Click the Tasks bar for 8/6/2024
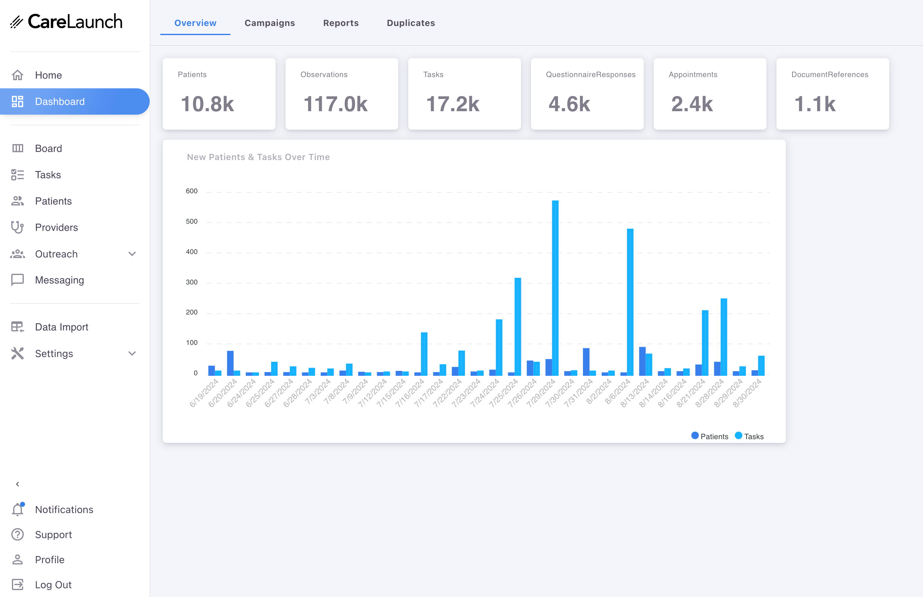Image resolution: width=923 pixels, height=597 pixels. pos(630,302)
